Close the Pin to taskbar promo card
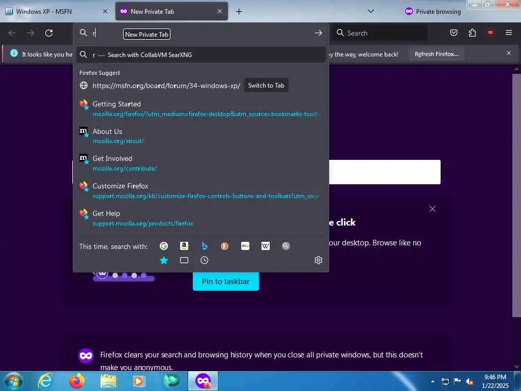The image size is (521, 391). pyautogui.click(x=432, y=209)
